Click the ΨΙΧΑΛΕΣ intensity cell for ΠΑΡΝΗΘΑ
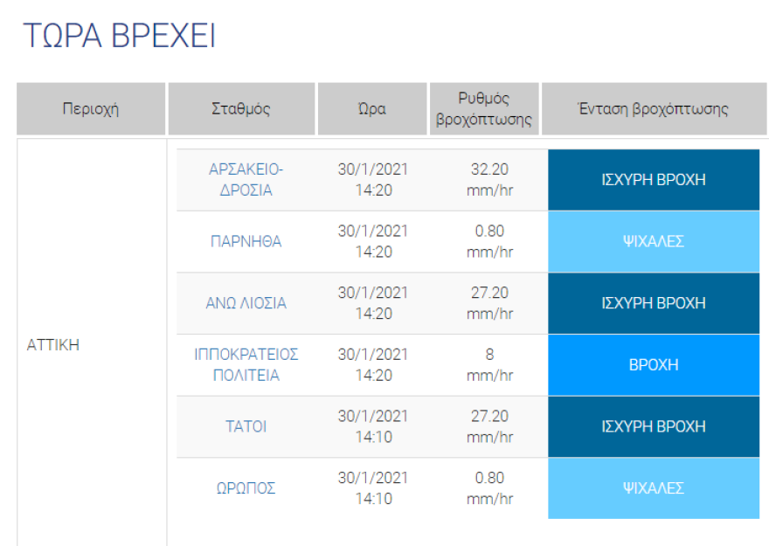The image size is (769, 546). tap(654, 241)
